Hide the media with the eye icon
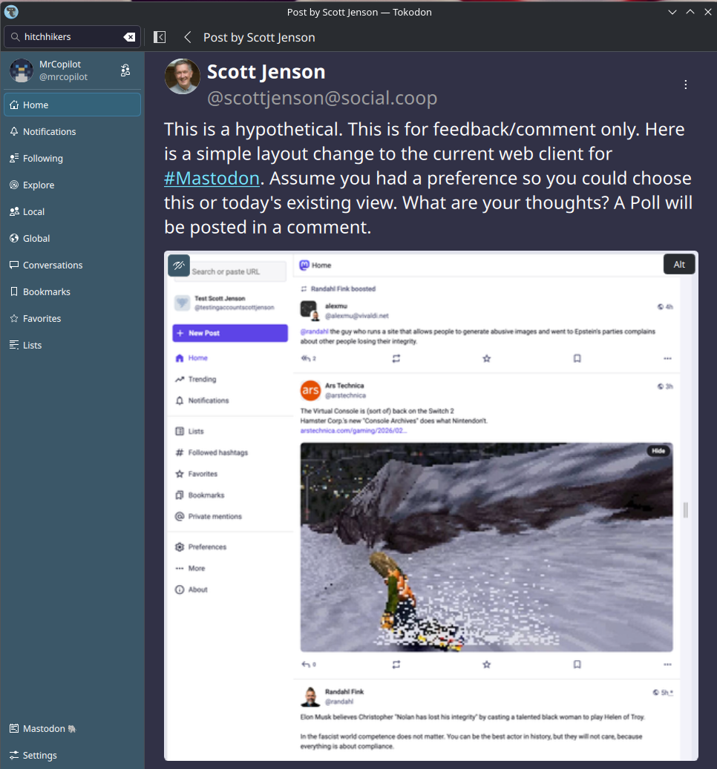The image size is (717, 769). click(179, 265)
